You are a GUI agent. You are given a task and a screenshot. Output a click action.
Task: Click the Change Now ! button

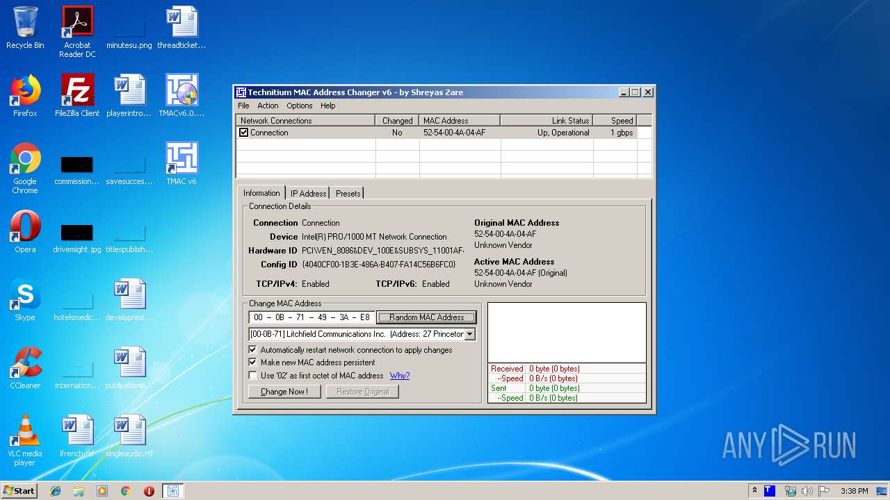coord(284,392)
